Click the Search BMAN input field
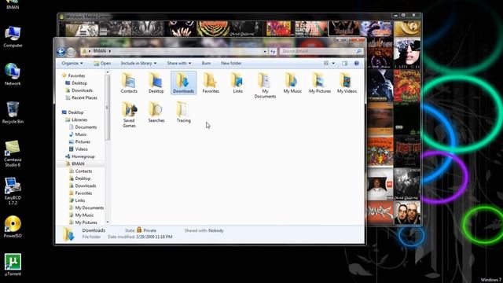Screen dimensions: 503x283 [x=321, y=51]
